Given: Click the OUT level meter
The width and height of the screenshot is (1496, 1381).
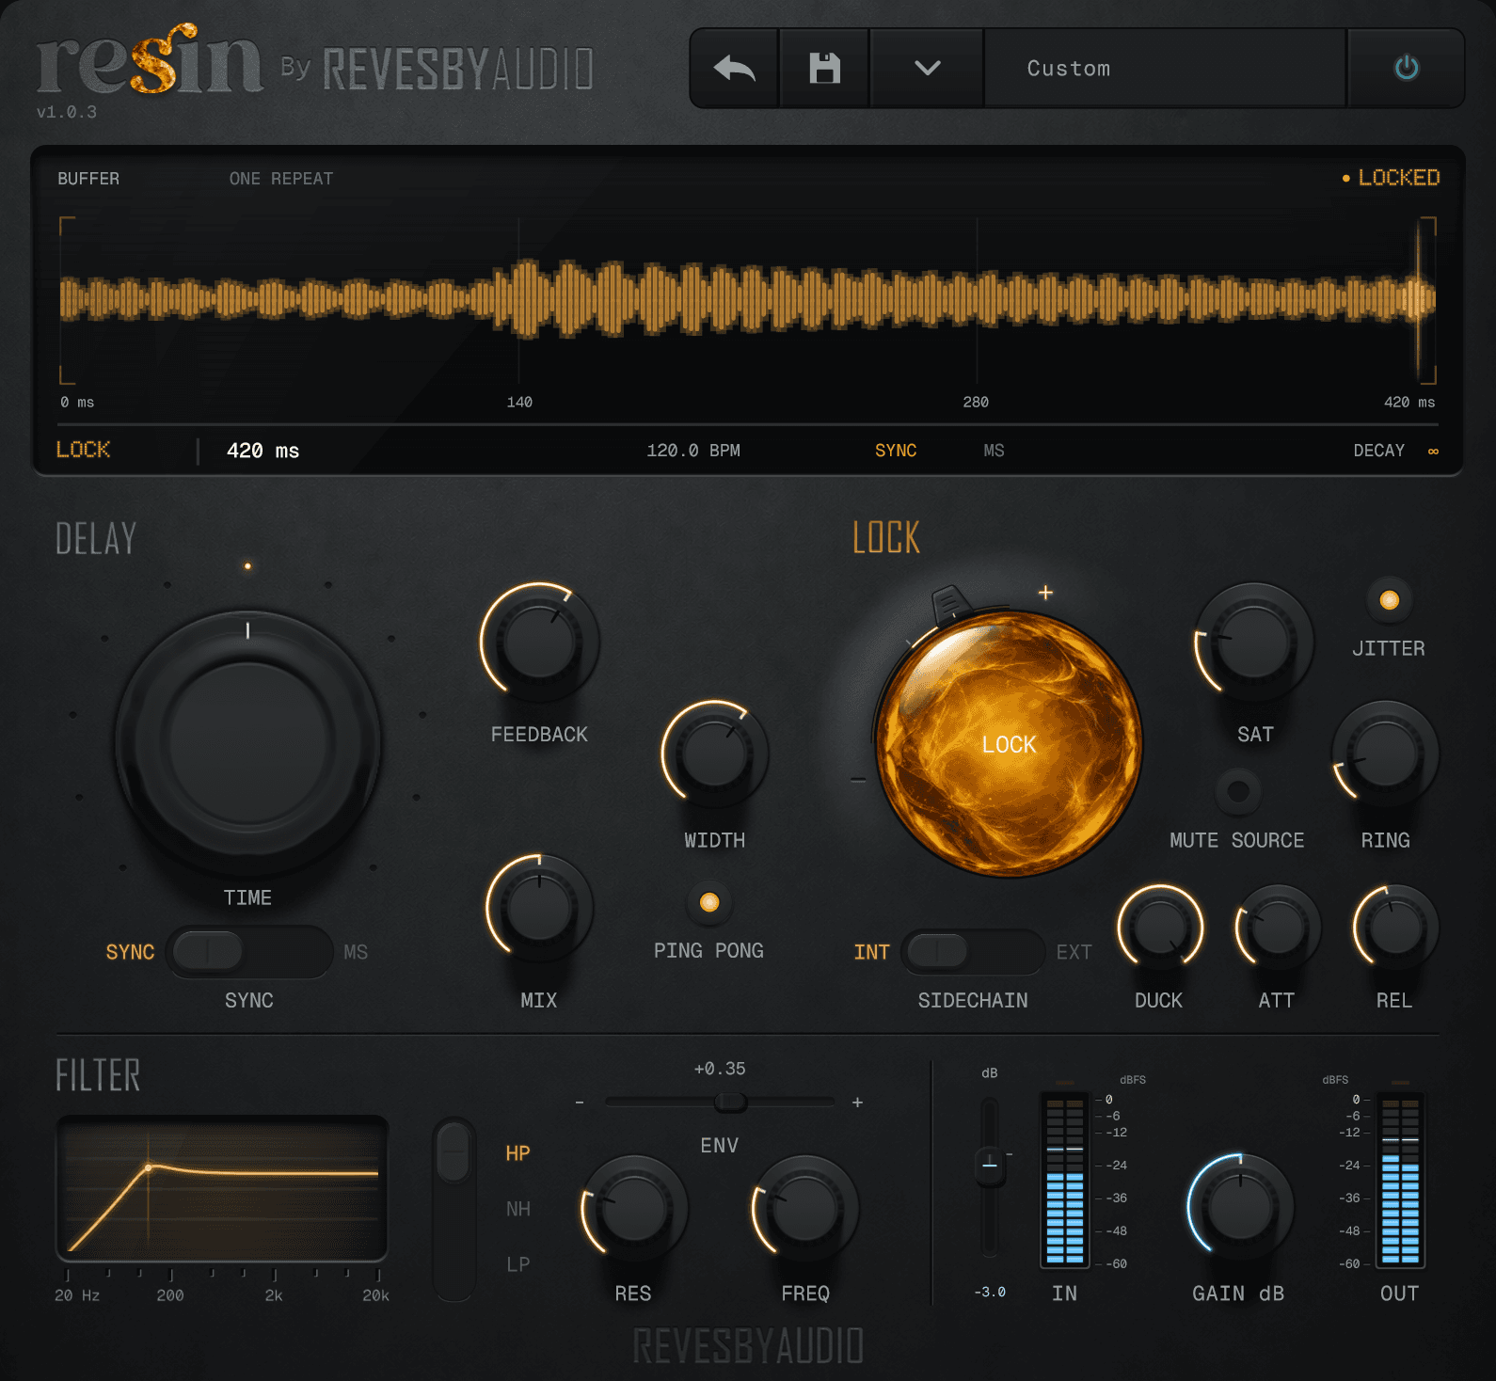Looking at the screenshot, I should [1400, 1180].
